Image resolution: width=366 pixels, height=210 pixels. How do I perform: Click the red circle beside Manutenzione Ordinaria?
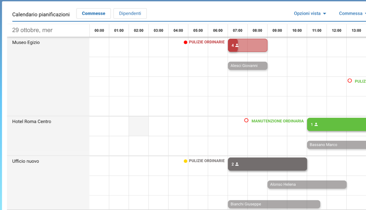click(x=246, y=121)
